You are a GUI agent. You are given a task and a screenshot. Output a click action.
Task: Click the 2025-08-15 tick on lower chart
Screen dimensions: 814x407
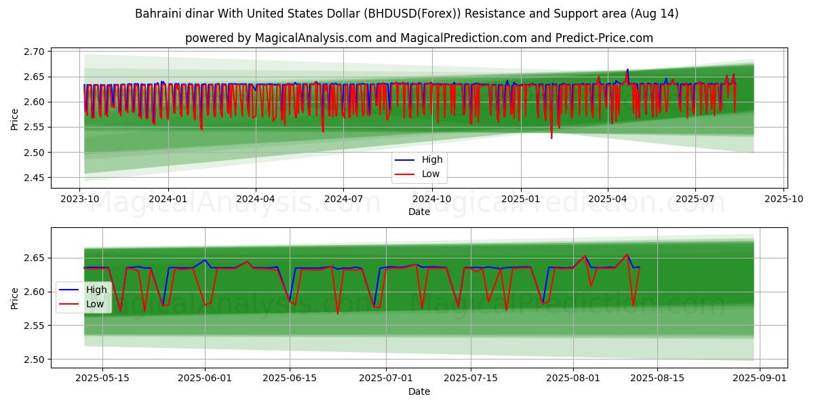click(658, 379)
